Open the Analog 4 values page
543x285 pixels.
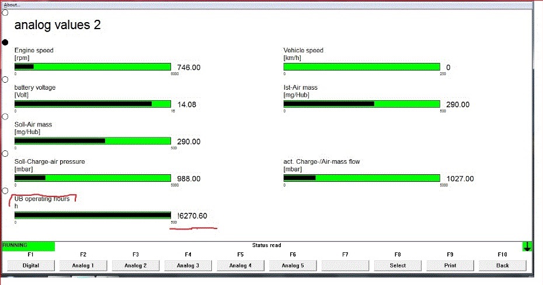[241, 266]
